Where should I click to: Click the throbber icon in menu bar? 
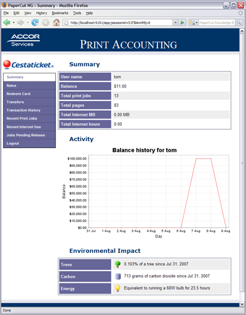coord(240,13)
